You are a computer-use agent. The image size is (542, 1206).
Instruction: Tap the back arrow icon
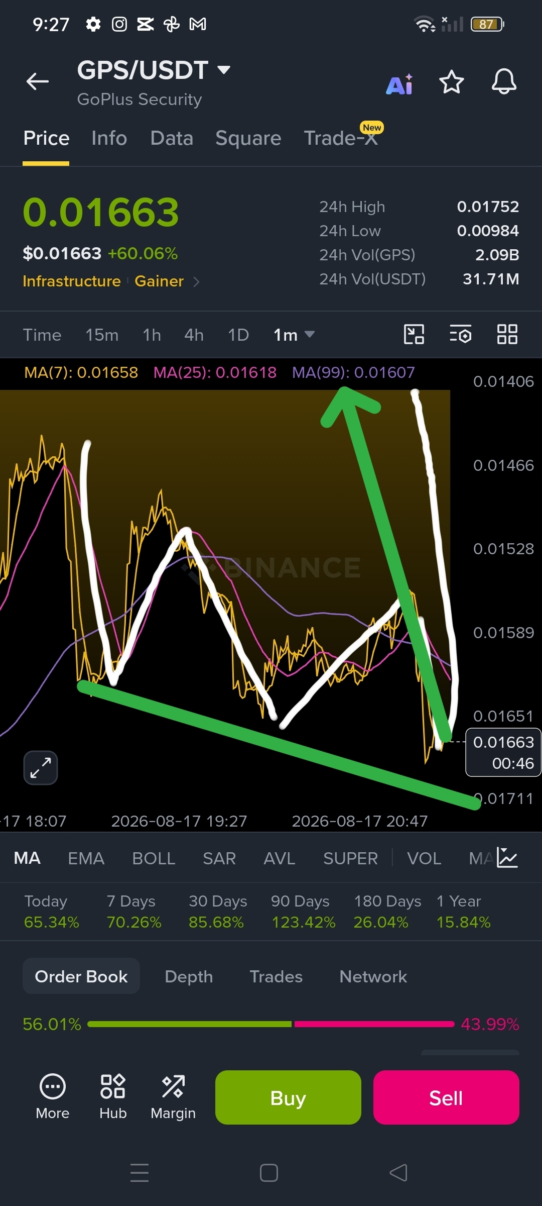coord(38,81)
